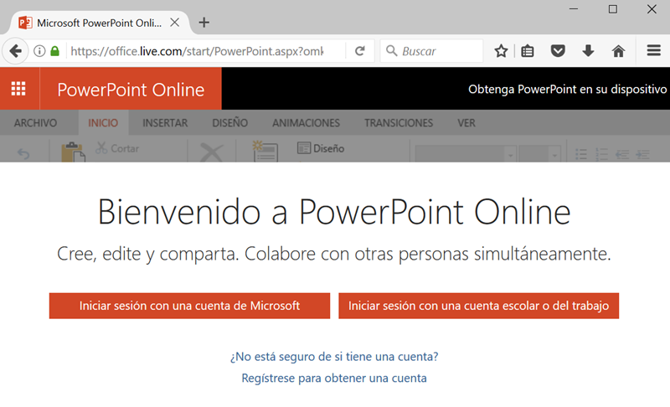Switch to the DISEÑO tab
The width and height of the screenshot is (670, 407).
coord(229,123)
